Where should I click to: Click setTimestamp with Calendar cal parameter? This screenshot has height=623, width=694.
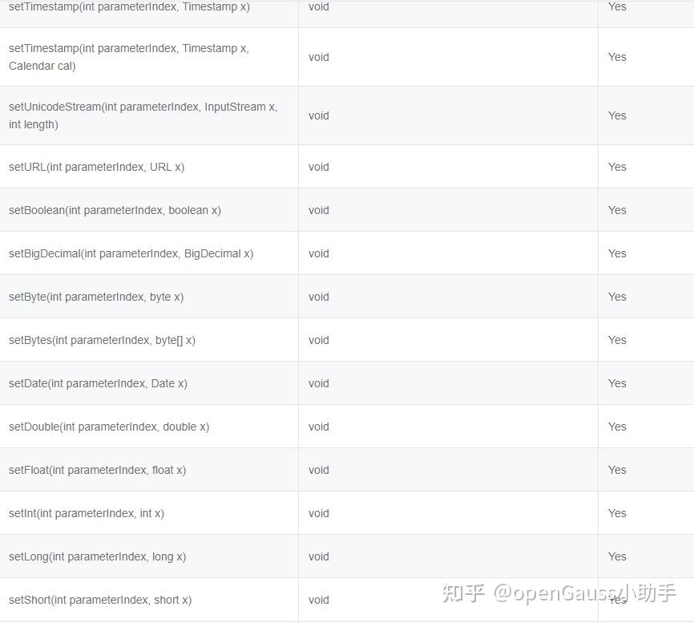coord(129,57)
